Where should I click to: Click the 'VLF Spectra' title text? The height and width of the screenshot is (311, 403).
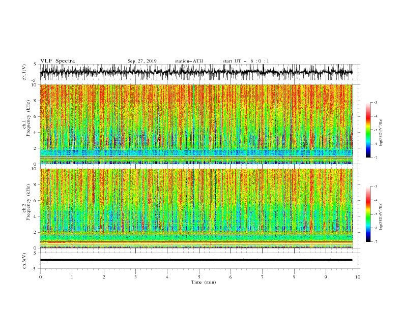pos(57,61)
